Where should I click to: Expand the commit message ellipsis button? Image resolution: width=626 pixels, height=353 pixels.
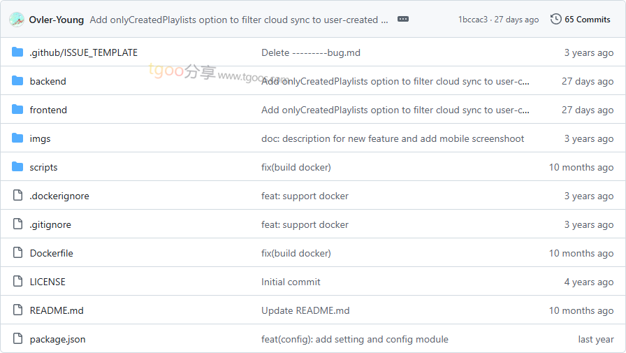(403, 20)
